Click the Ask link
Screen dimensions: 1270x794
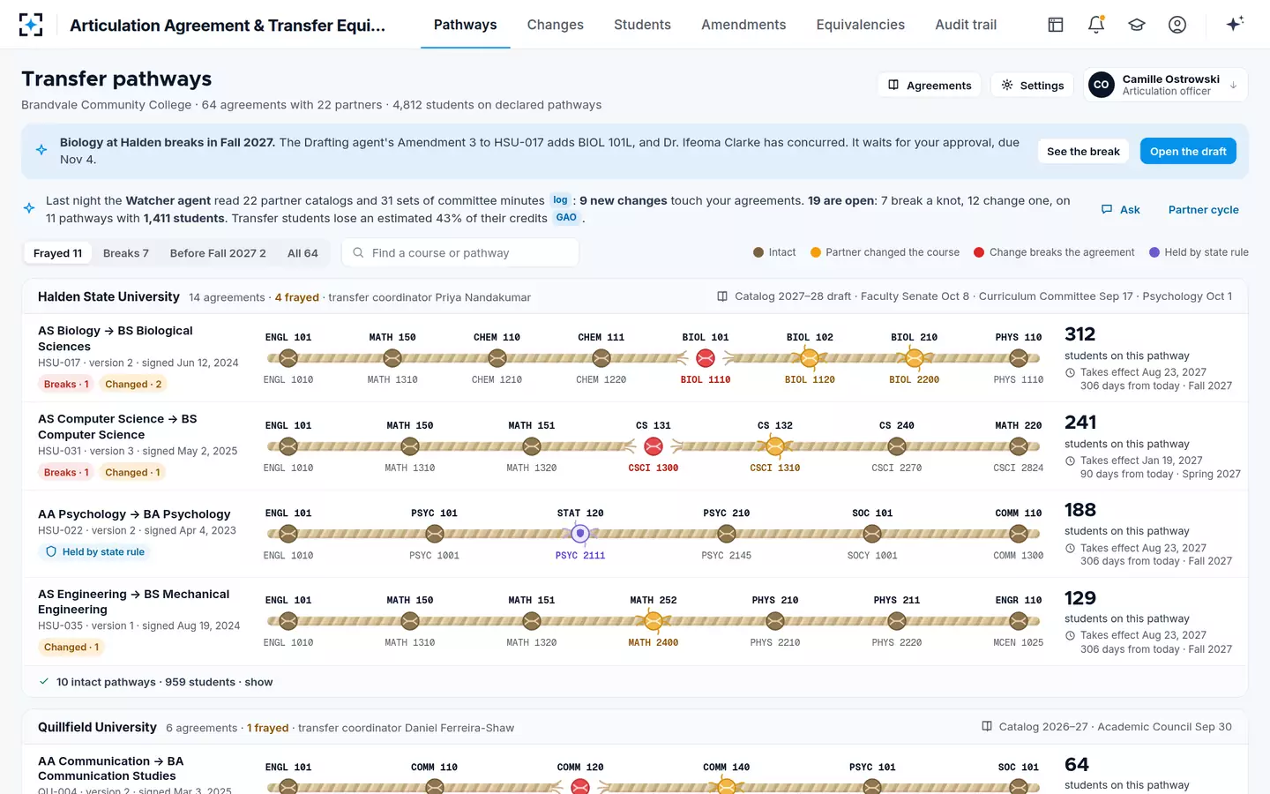(x=1120, y=210)
